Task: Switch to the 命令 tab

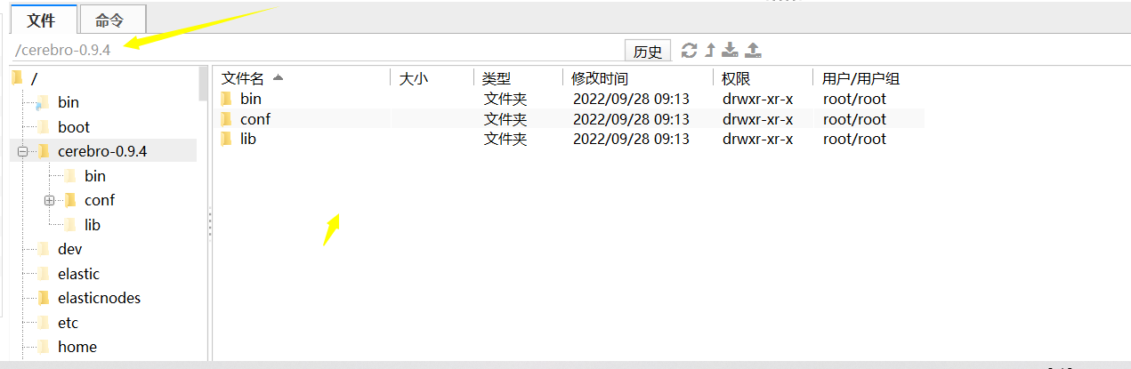Action: (112, 19)
